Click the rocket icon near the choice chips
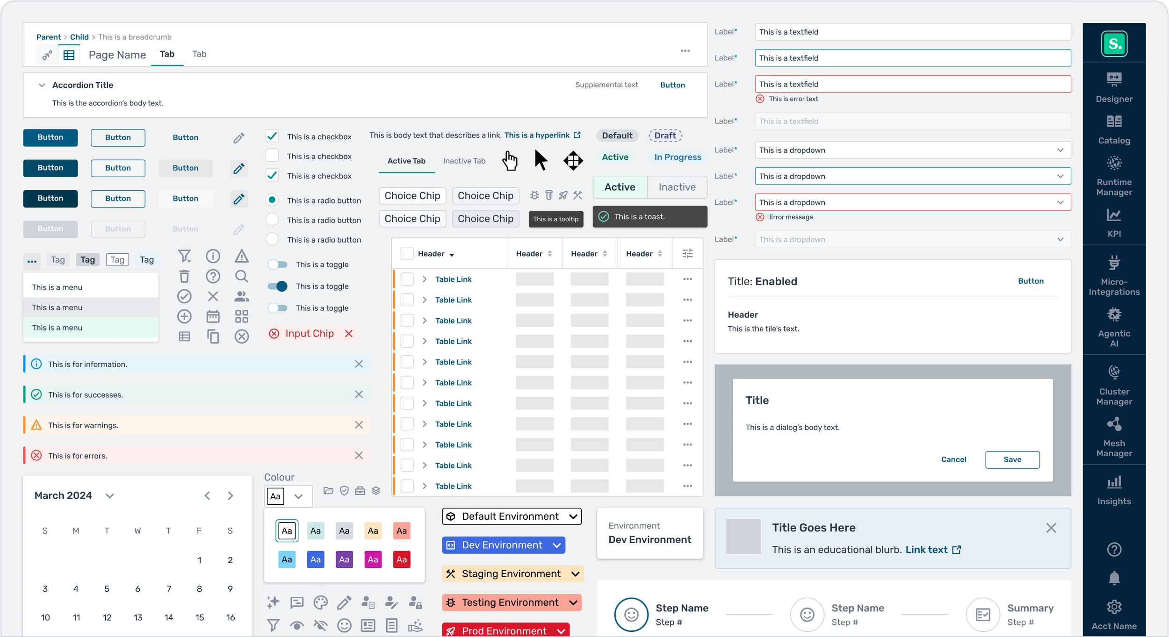Screen dimensions: 1169x637 click(x=563, y=195)
